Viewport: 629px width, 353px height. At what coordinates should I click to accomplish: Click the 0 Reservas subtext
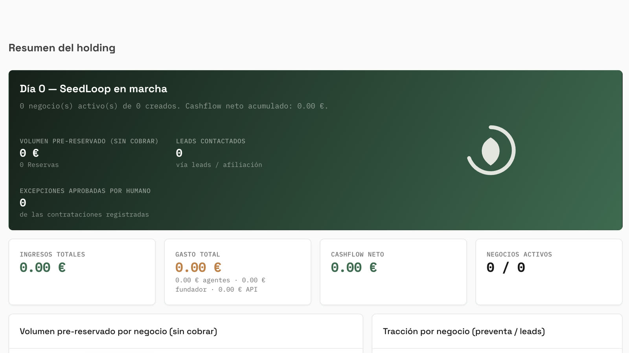(39, 165)
